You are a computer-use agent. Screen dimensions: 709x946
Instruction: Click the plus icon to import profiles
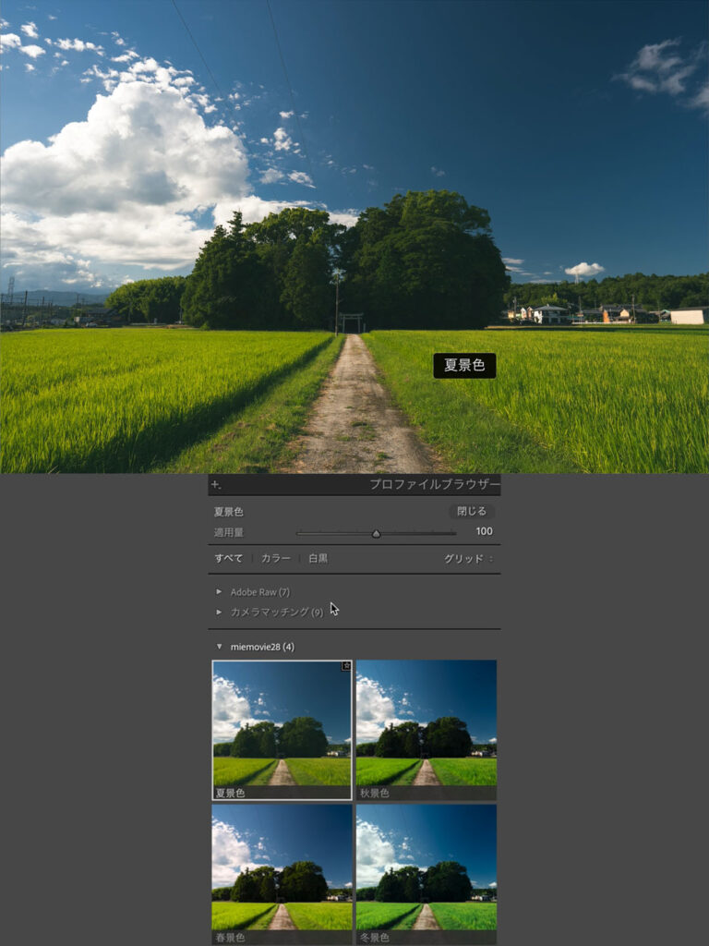point(216,485)
